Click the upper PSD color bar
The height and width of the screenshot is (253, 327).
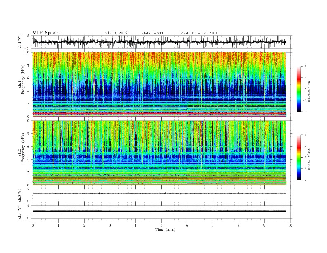(x=299, y=89)
